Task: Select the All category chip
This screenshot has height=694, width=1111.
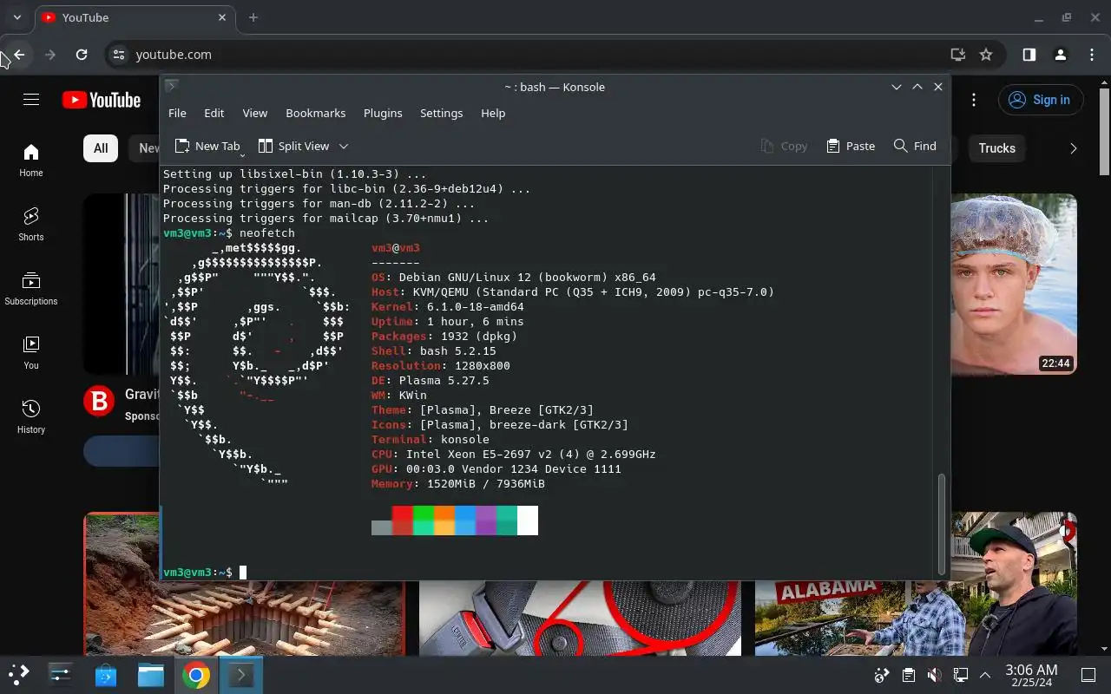Action: pyautogui.click(x=101, y=148)
